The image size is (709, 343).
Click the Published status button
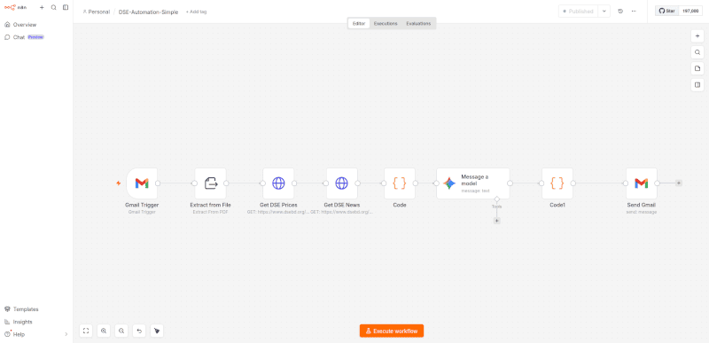coord(578,12)
